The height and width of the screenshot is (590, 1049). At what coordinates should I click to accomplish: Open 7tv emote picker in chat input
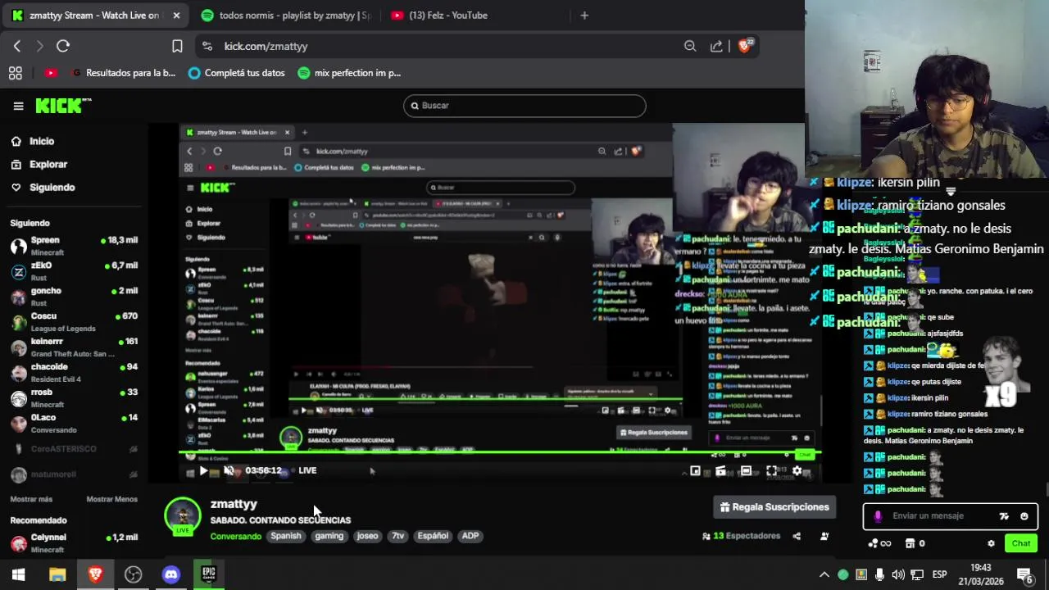click(x=1004, y=516)
